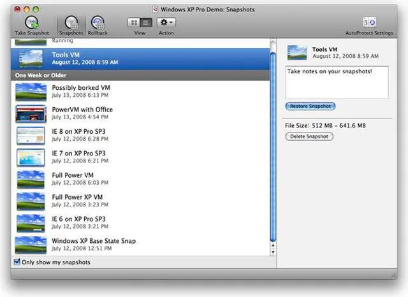The height and width of the screenshot is (297, 408).
Task: Click the Full Power VM thumbnail
Action: [x=31, y=180]
